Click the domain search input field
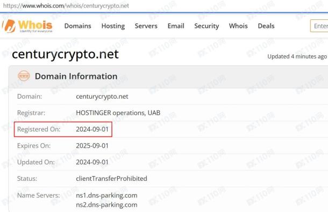This screenshot has width=328, height=212. [319, 26]
